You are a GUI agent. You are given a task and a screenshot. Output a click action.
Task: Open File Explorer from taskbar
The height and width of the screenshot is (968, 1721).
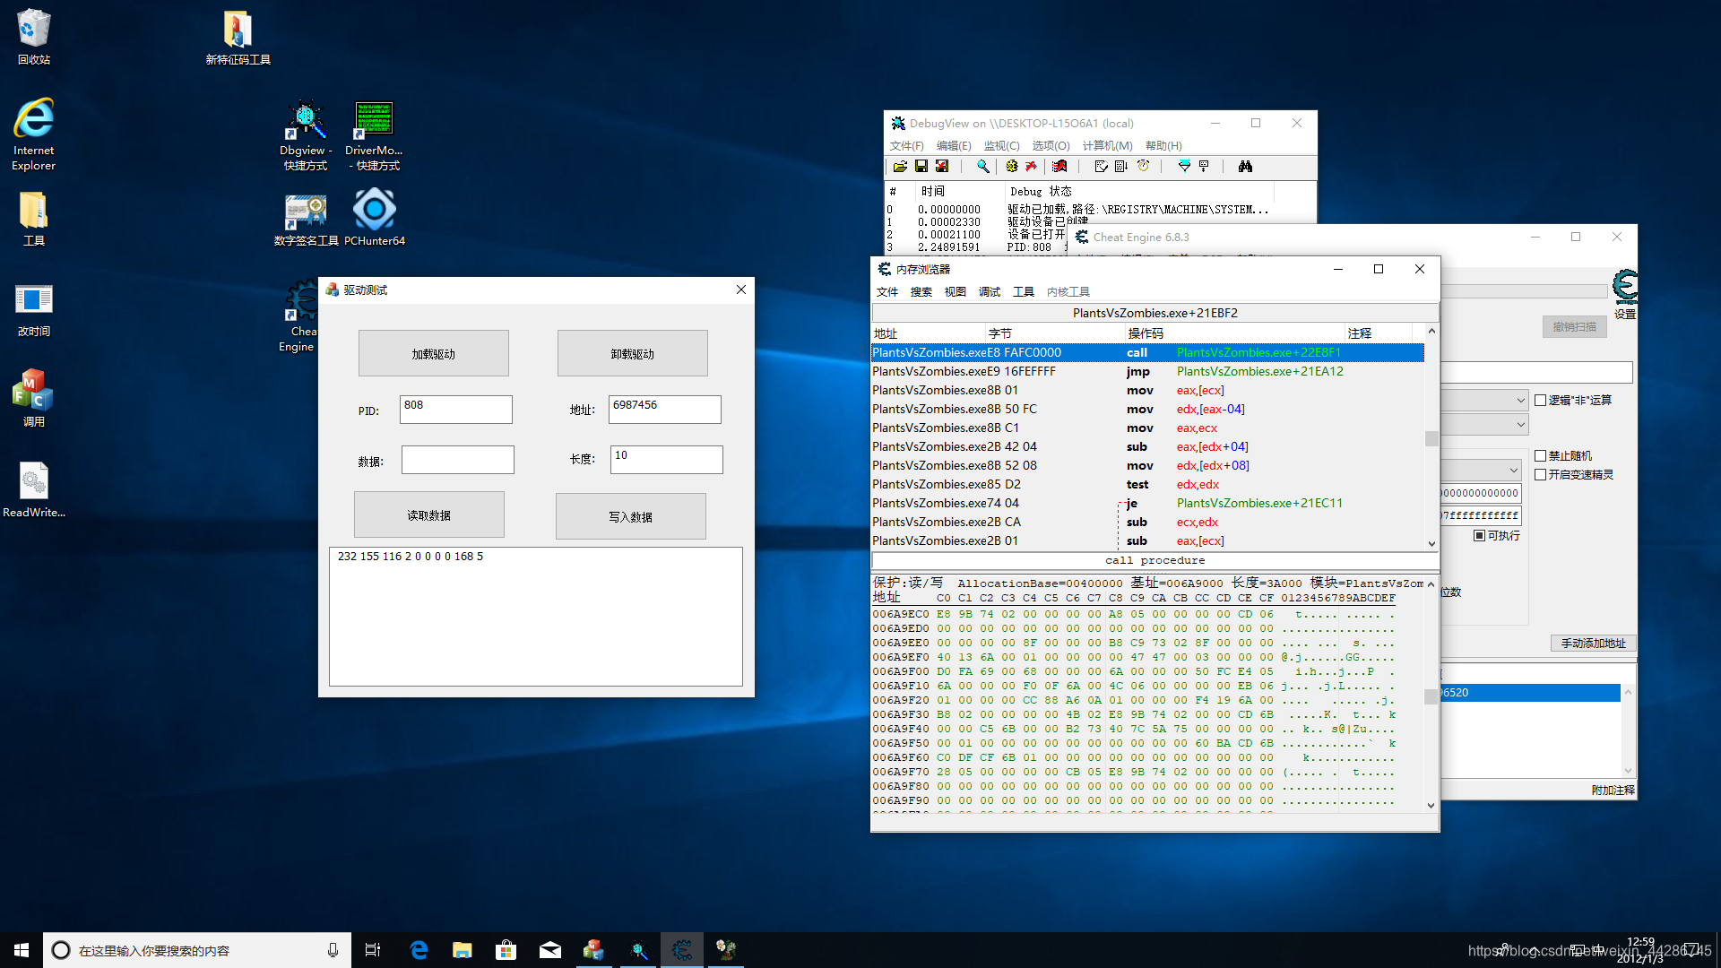coord(462,950)
